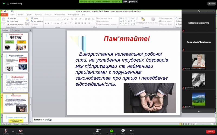The height and width of the screenshot is (135, 217).
Task: Open the font name combo box
Action: 51,19
